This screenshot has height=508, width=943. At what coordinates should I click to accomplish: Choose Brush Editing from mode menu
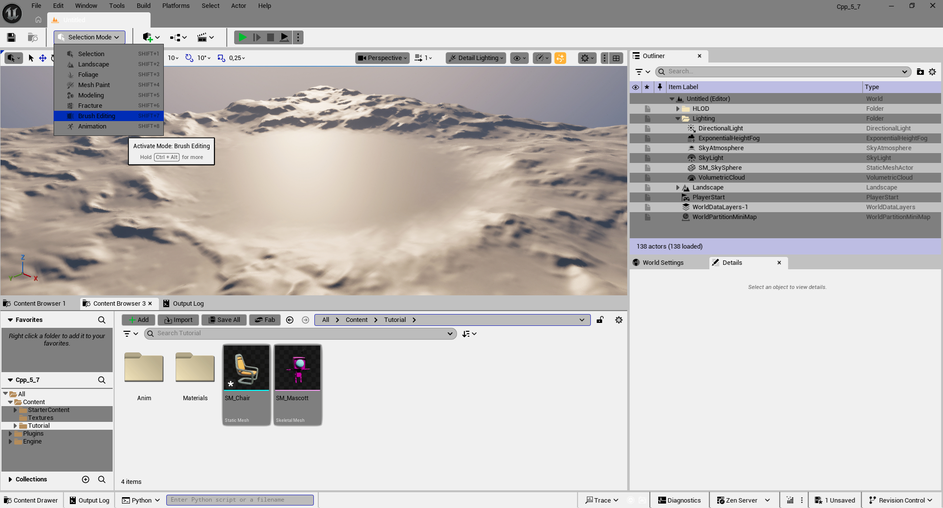click(x=97, y=116)
